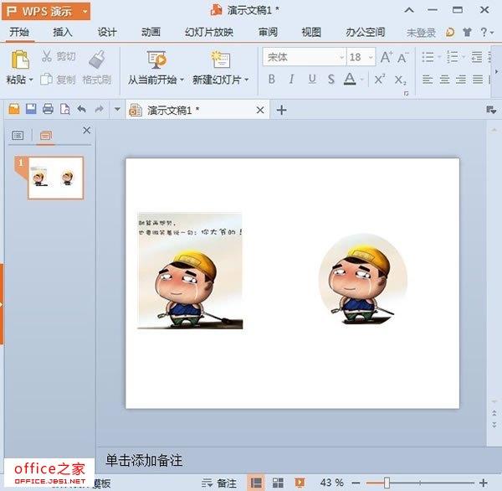Toggle bold formatting with B button
The image size is (502, 491).
(x=272, y=80)
